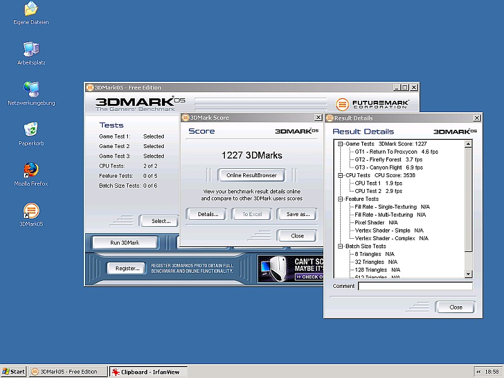The width and height of the screenshot is (504, 378).
Task: Minimize the 3DMark05 main window
Action: tap(397, 88)
